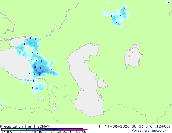Click the 20–25 mm legend color swatch
The image size is (172, 133).
point(48,129)
